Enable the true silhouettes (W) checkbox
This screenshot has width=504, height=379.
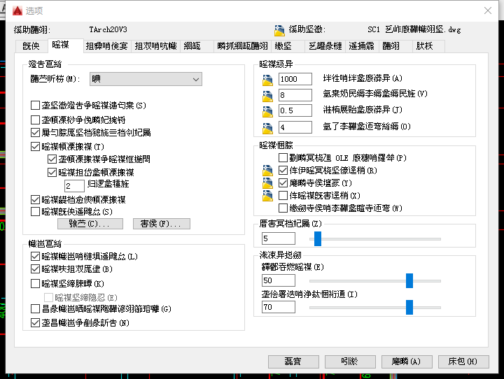pos(283,208)
